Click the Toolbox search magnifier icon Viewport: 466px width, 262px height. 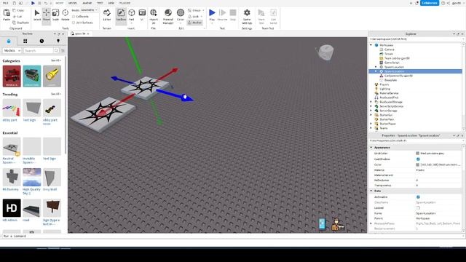click(x=56, y=50)
